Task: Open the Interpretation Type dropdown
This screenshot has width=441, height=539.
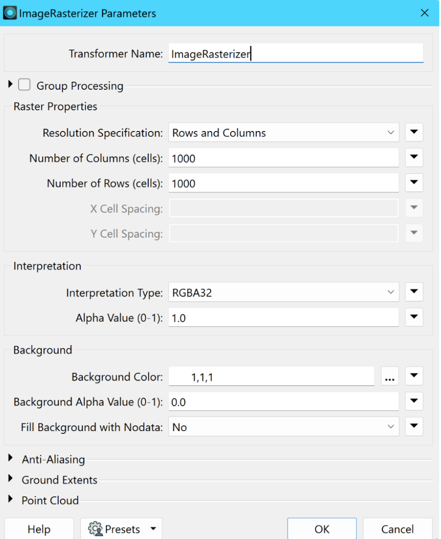Action: (x=284, y=292)
